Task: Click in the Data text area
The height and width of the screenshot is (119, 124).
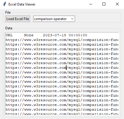Action: coord(62,74)
